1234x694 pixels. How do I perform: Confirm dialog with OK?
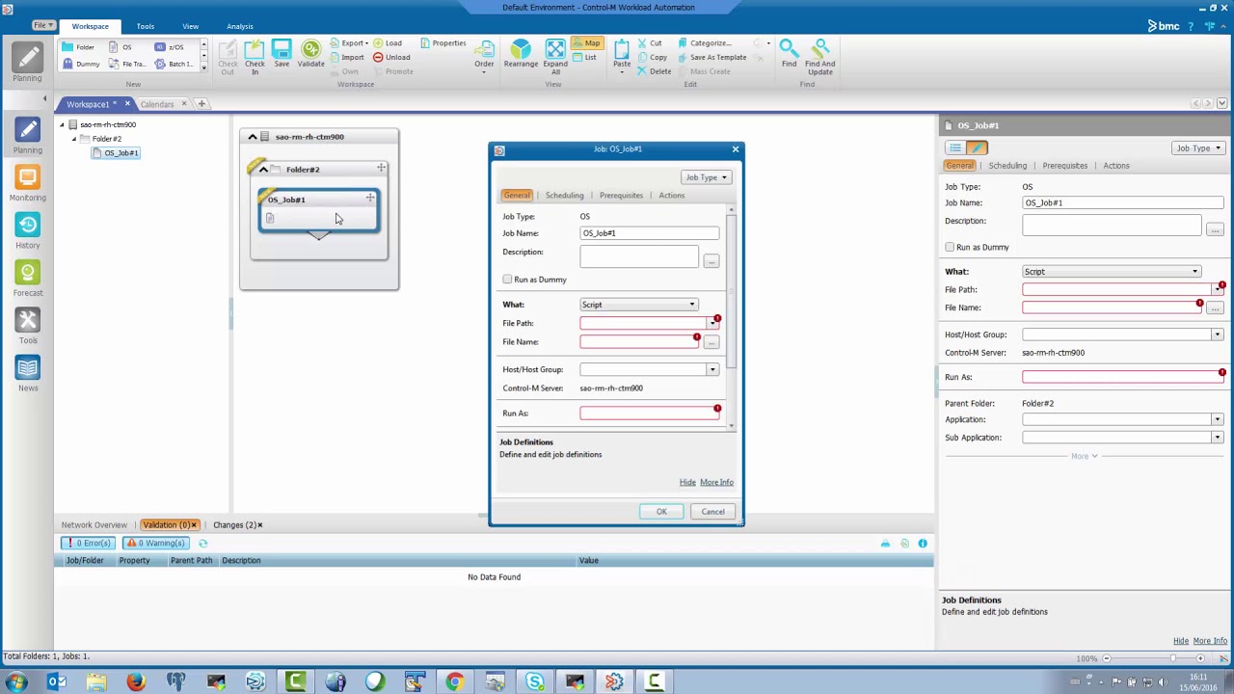click(x=661, y=512)
